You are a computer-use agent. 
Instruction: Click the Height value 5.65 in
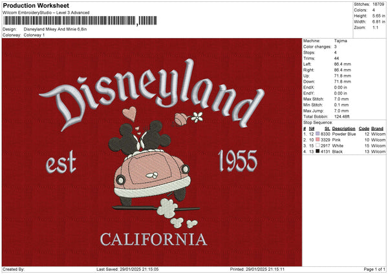(x=379, y=16)
